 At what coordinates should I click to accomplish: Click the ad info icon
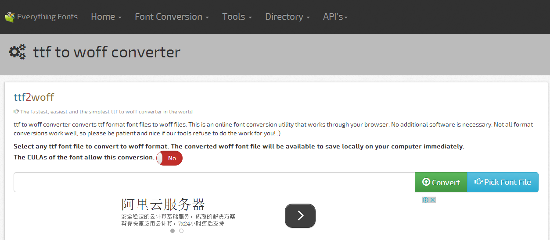[x=425, y=200]
